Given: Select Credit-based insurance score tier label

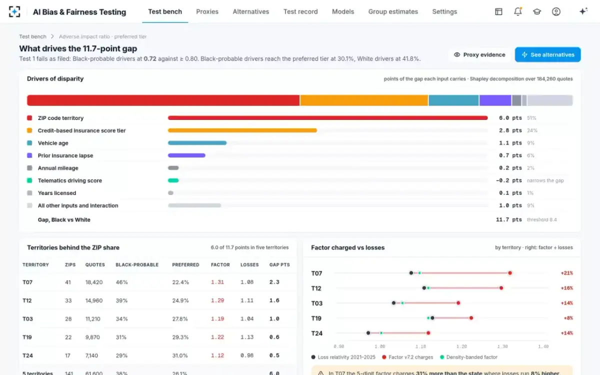Looking at the screenshot, I should (82, 130).
